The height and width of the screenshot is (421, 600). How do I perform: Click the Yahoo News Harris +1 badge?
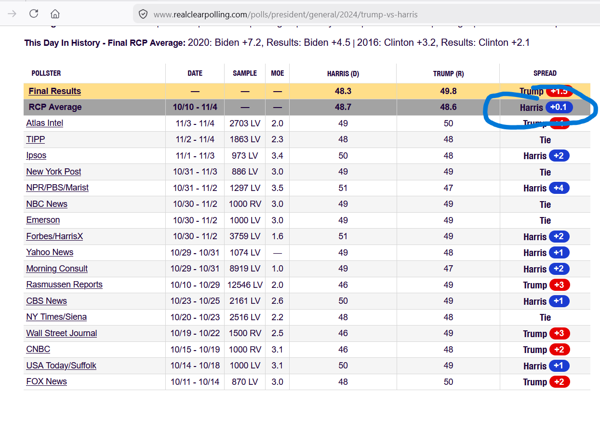coord(559,253)
